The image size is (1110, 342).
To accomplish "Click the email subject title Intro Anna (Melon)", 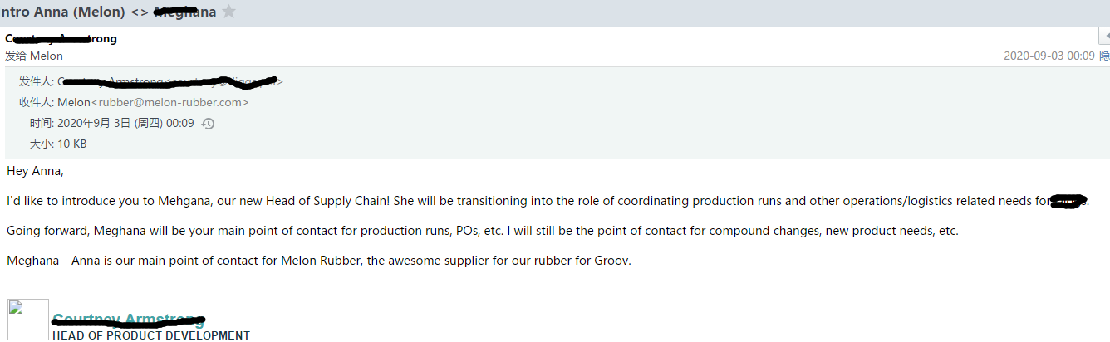I will (x=75, y=12).
